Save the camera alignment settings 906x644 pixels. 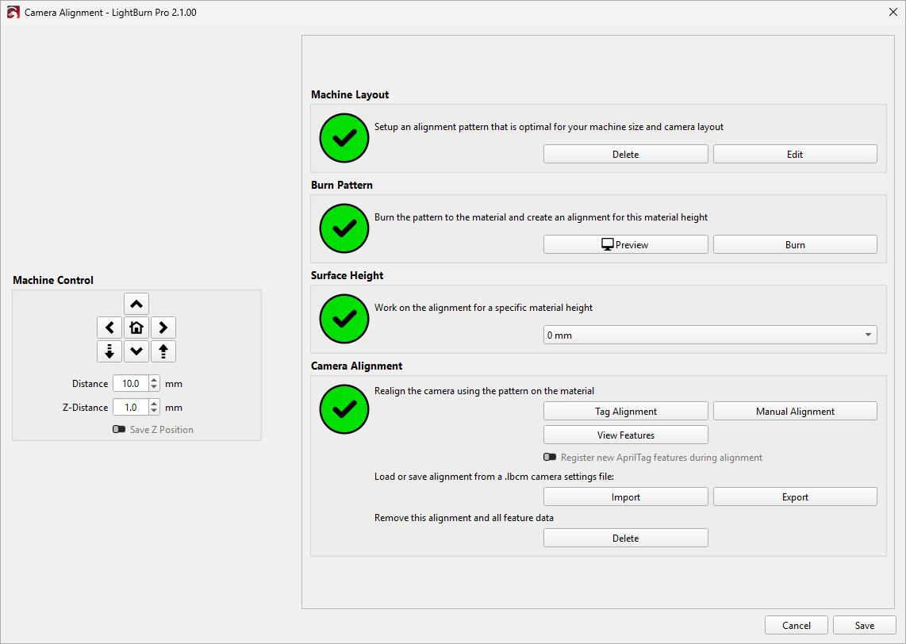click(x=864, y=626)
